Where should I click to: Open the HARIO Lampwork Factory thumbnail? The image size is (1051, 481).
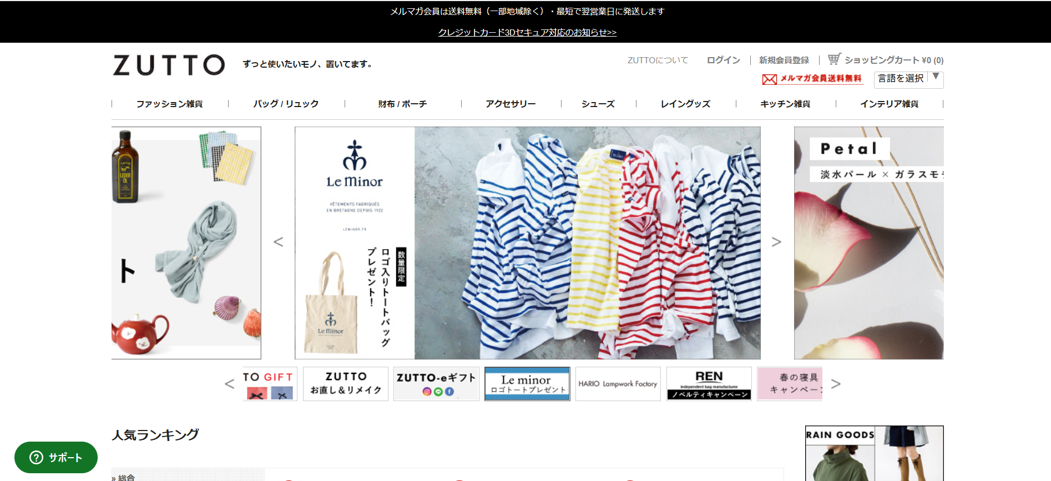pos(618,383)
